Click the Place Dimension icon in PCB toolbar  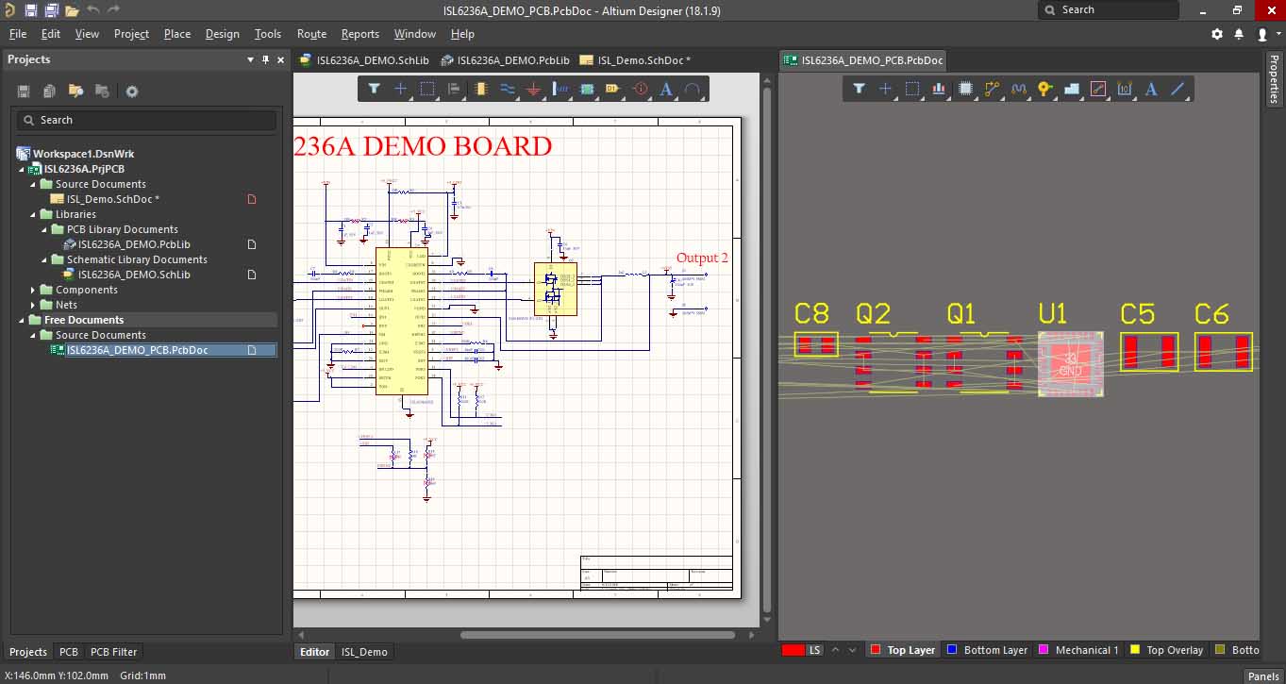[1125, 89]
